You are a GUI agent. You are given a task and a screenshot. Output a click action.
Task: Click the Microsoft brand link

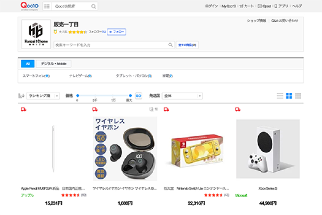point(241,195)
